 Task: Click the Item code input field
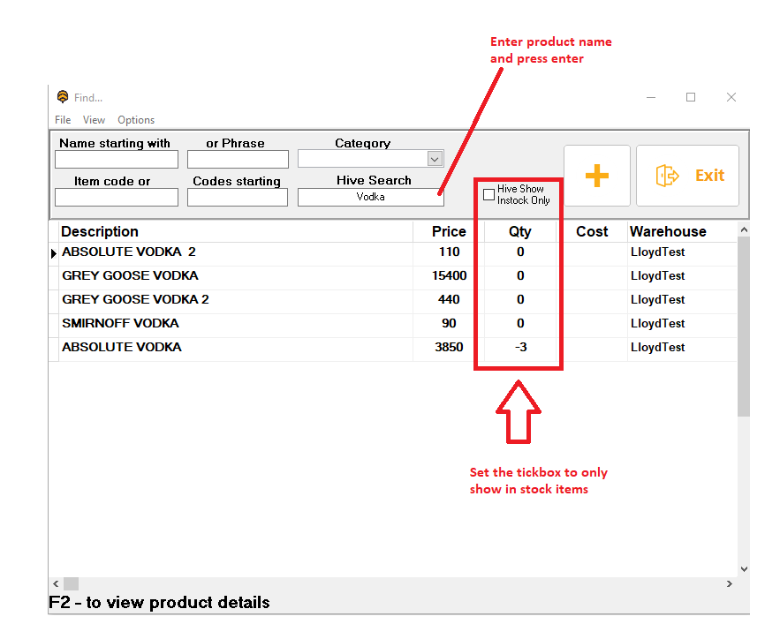coord(117,197)
